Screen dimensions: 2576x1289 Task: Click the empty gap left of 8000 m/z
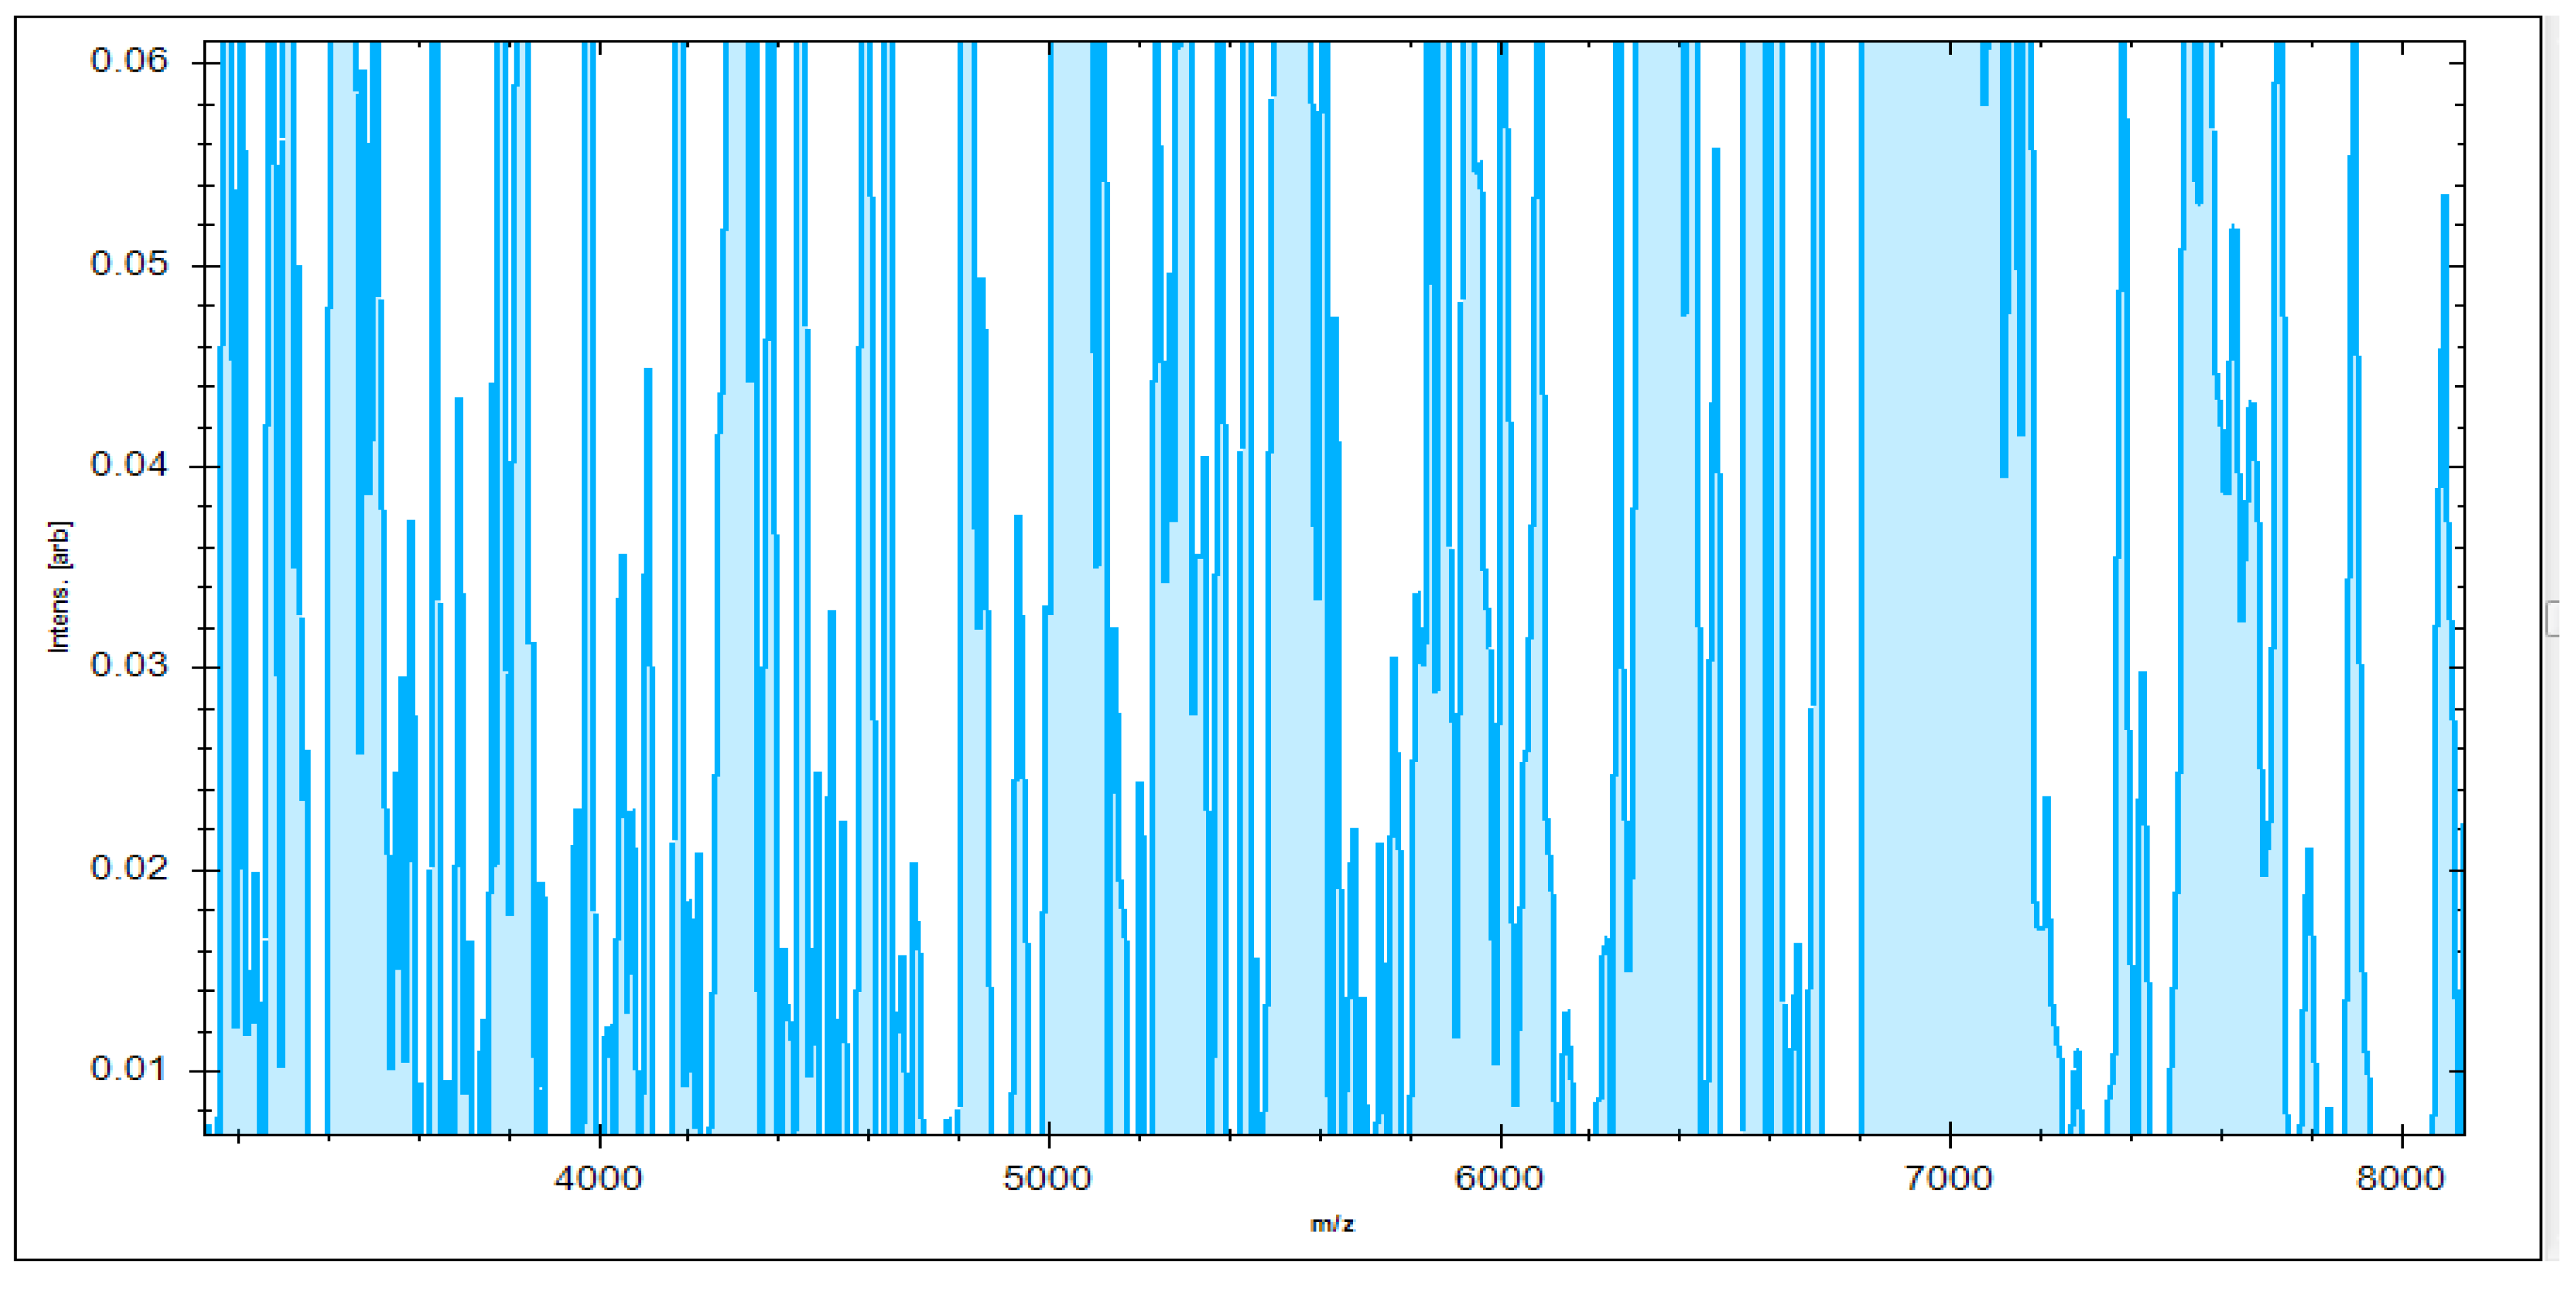coord(2390,600)
